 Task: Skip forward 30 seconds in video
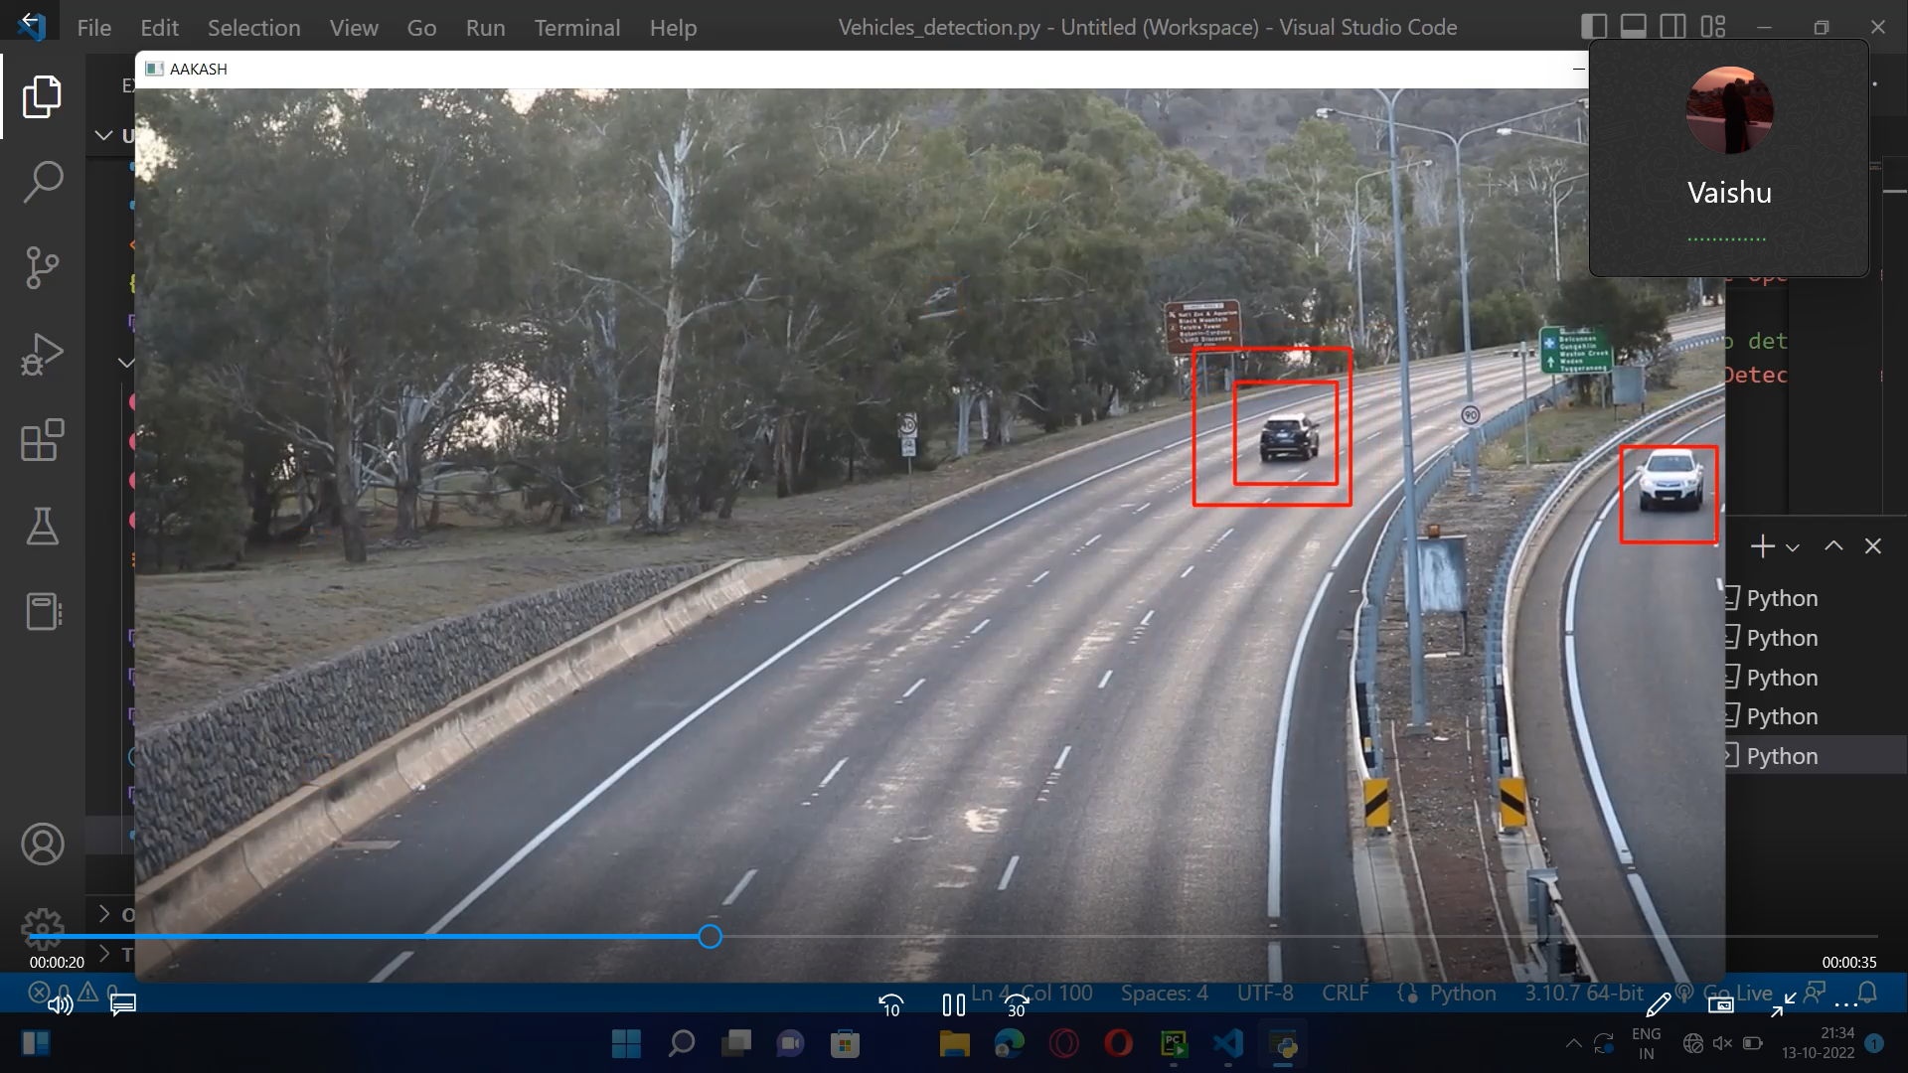(x=1016, y=1005)
